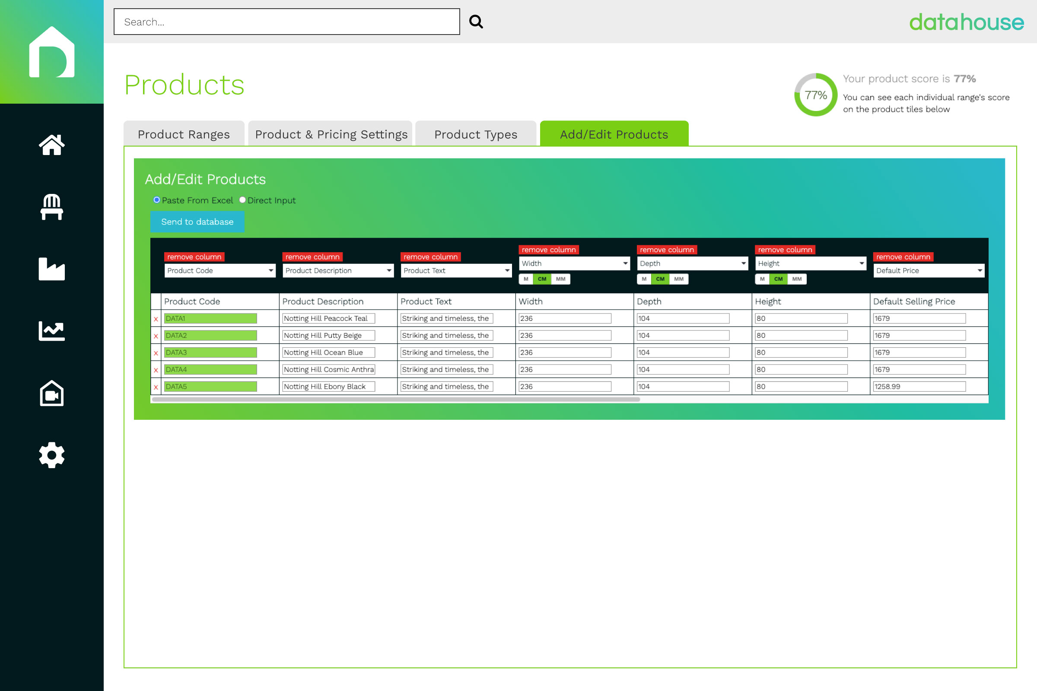Viewport: 1037px width, 691px height.
Task: Open the Width column dropdown
Action: (575, 263)
